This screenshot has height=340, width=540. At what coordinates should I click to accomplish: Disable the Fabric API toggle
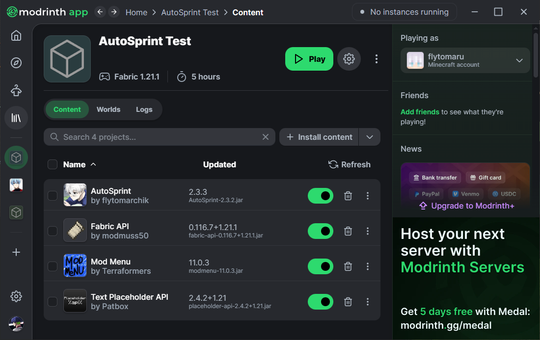320,231
